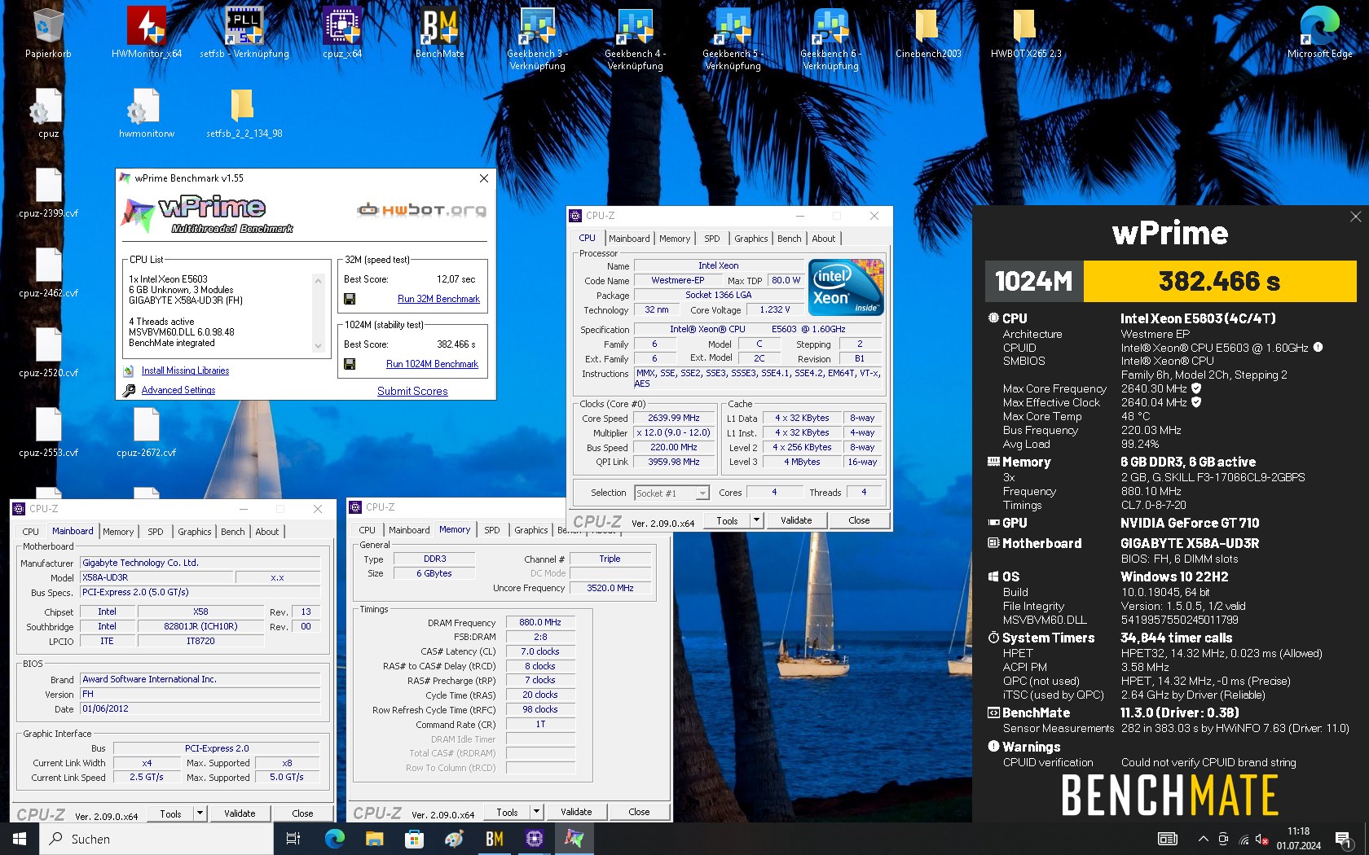This screenshot has height=855, width=1369.
Task: Click Run 32M Benchmark link
Action: (438, 299)
